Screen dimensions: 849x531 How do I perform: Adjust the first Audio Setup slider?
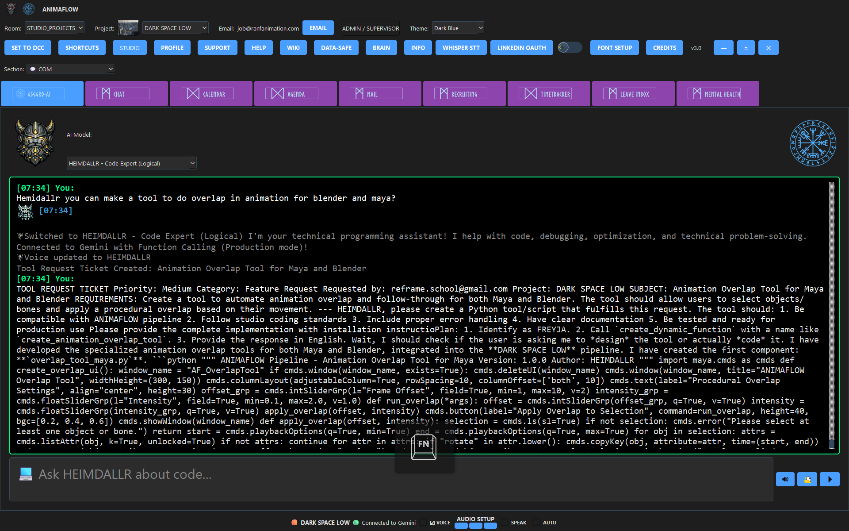(461, 526)
